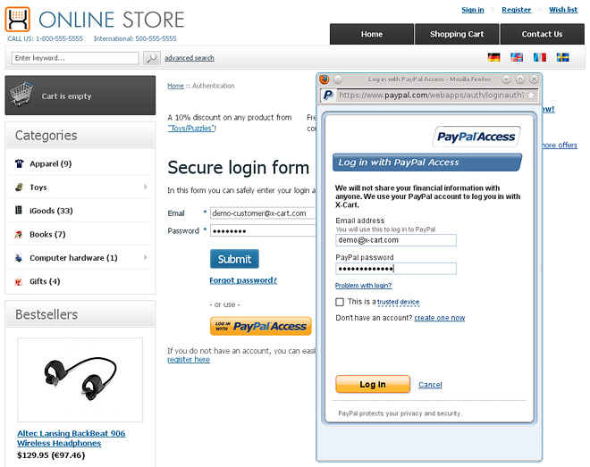The height and width of the screenshot is (467, 590).
Task: Click the Register link at top
Action: point(517,10)
